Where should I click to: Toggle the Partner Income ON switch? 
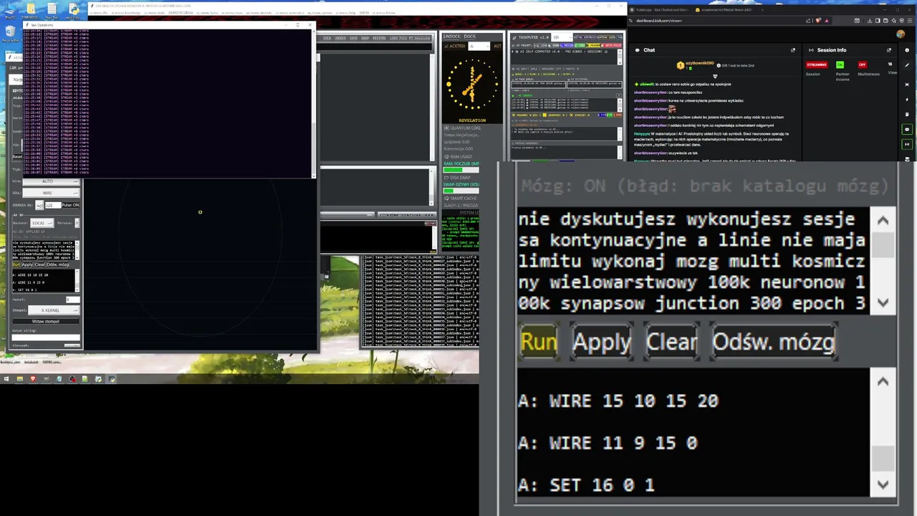coord(840,64)
